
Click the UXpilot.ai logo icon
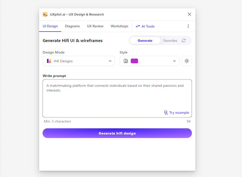point(45,14)
